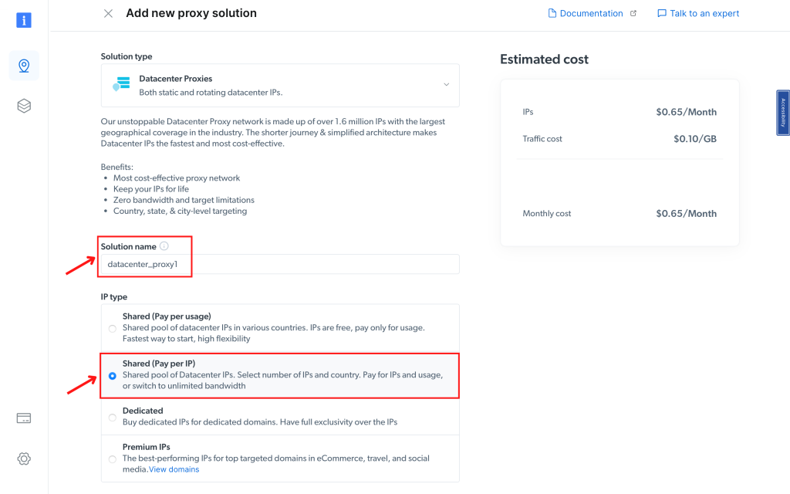The height and width of the screenshot is (494, 790).
Task: Click the chat bubble icon near Talk to an expert
Action: click(661, 13)
